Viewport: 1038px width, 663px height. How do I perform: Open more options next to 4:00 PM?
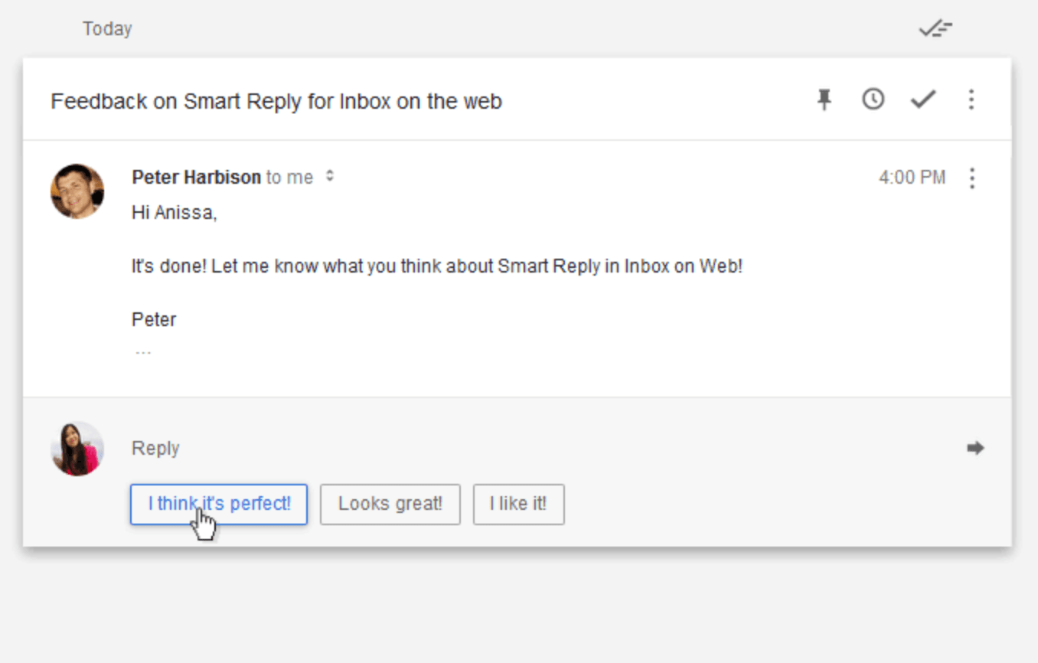tap(972, 178)
